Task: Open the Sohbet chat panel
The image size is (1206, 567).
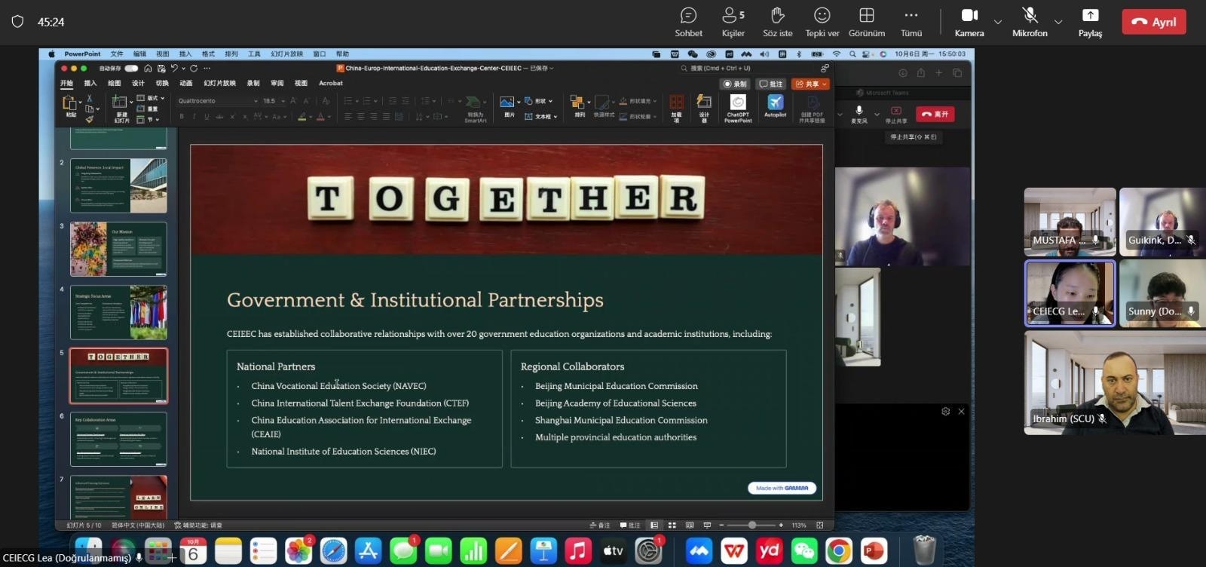Action: click(x=688, y=22)
